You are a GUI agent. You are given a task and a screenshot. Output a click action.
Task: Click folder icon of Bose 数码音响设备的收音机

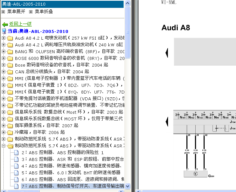click(10, 65)
